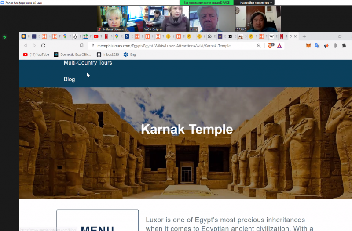Open the (14) YouTube bookmark

pos(36,54)
